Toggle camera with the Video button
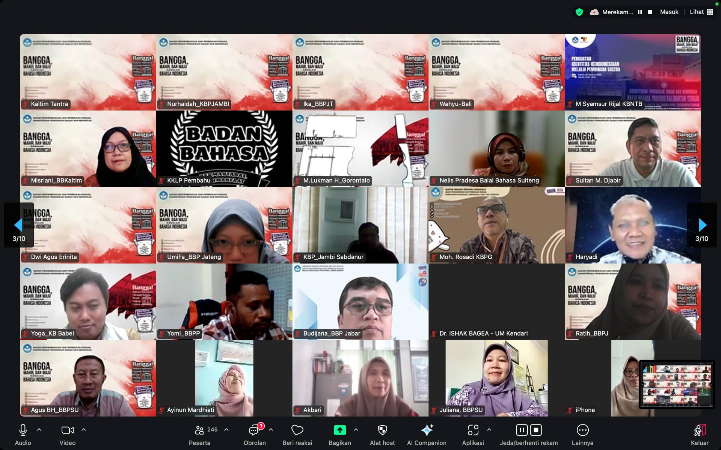This screenshot has height=450, width=721. coord(67,430)
